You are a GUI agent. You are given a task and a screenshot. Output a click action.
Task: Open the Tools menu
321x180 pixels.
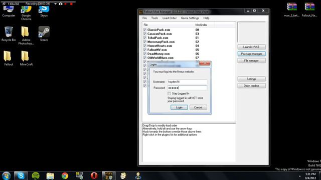[154, 18]
